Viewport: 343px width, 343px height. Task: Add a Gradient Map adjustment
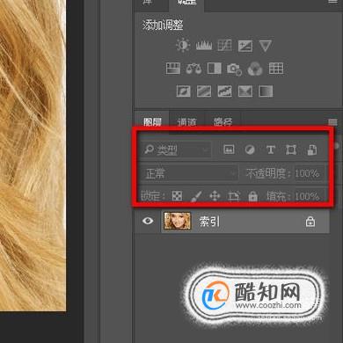[266, 91]
